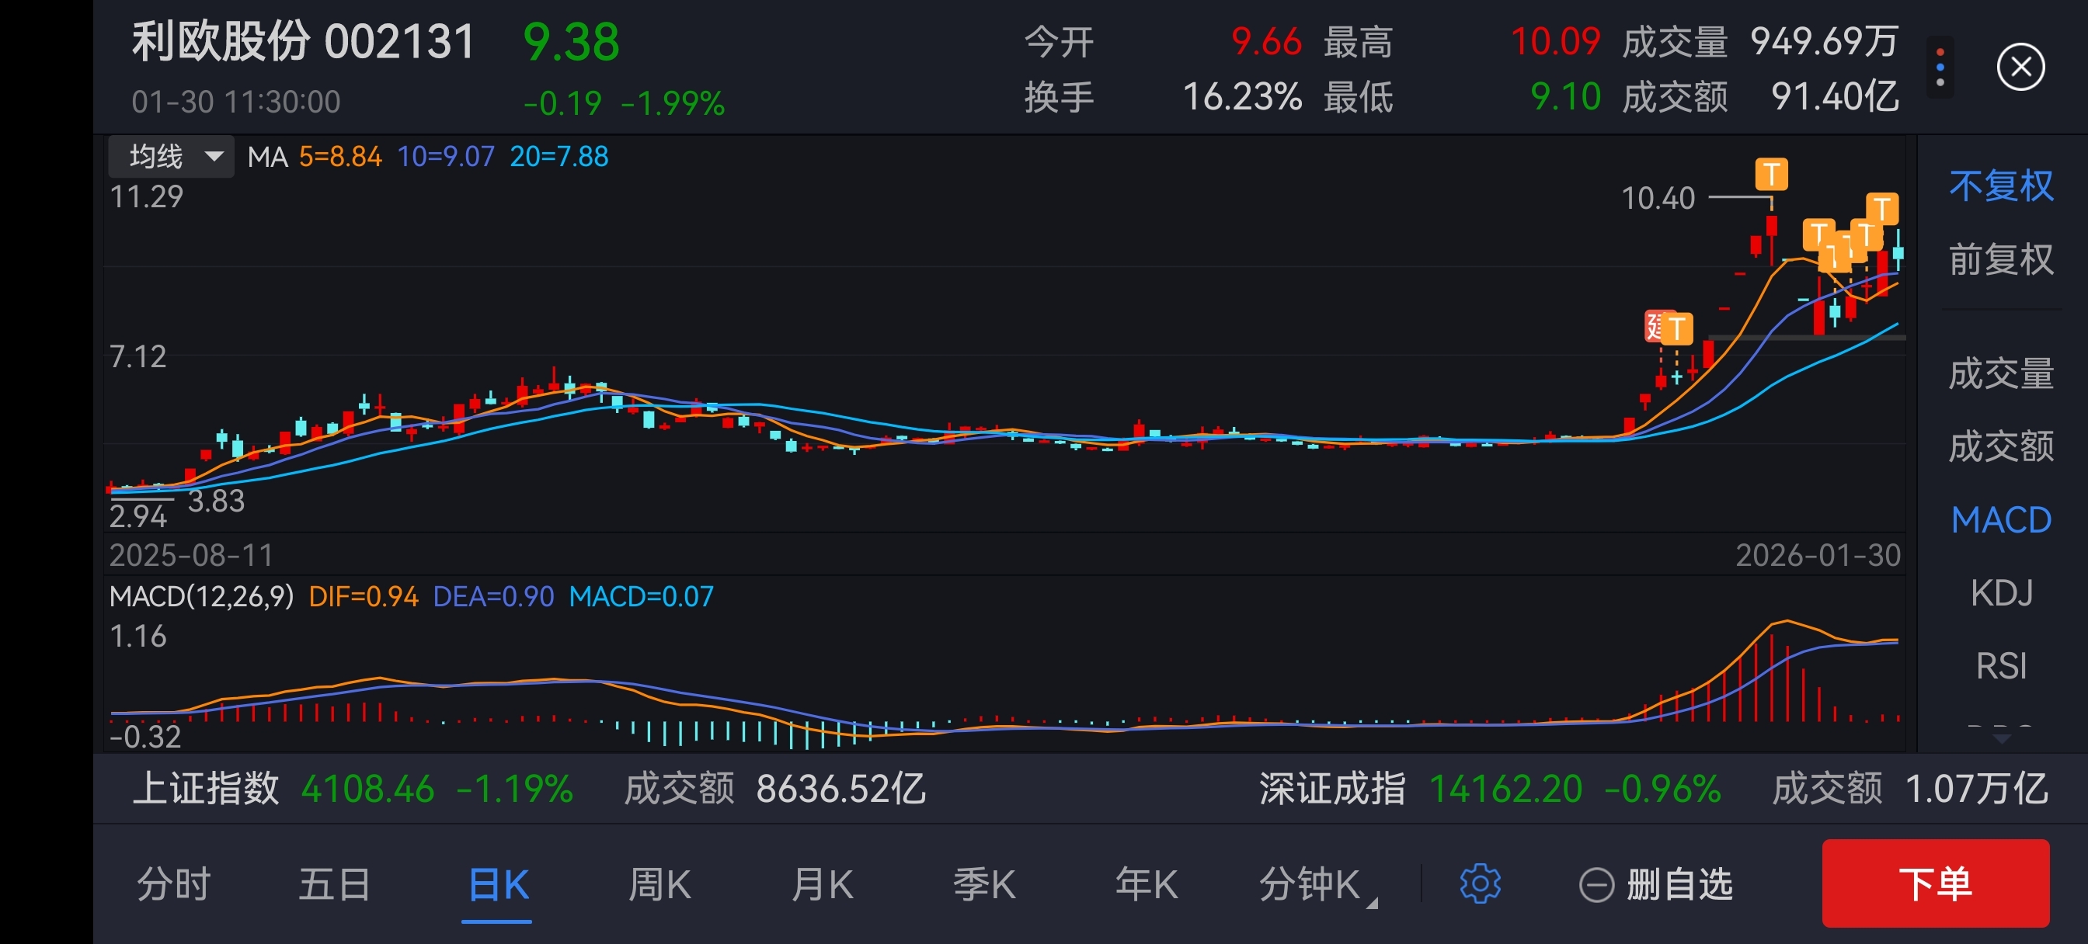Select 不复权 price adjustment mode
This screenshot has height=944, width=2088.
click(2000, 186)
